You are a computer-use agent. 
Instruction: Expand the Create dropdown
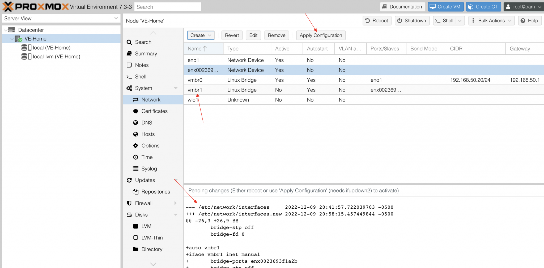click(201, 35)
